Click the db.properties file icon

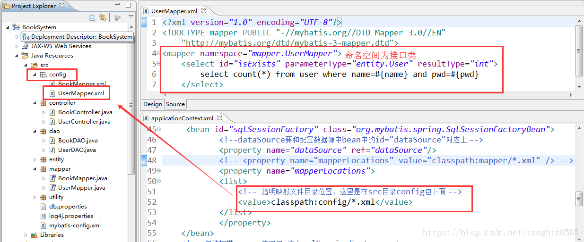(44, 207)
